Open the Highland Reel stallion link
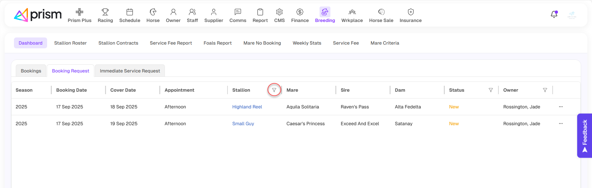This screenshot has width=592, height=188. (x=247, y=107)
